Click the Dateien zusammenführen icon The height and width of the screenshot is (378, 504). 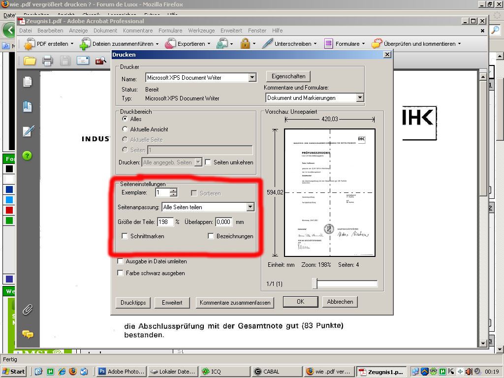click(x=85, y=44)
